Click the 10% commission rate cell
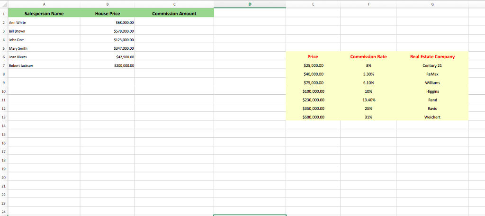The width and height of the screenshot is (485, 216). (x=368, y=91)
